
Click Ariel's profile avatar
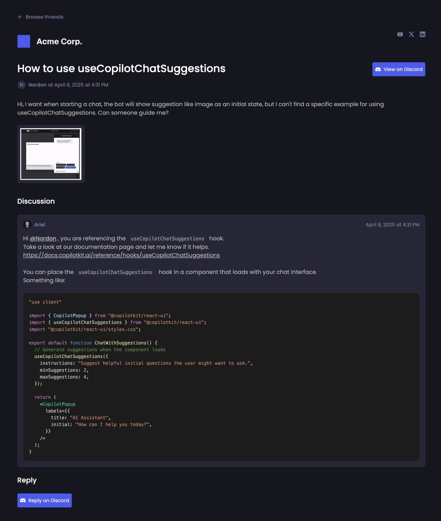(27, 224)
